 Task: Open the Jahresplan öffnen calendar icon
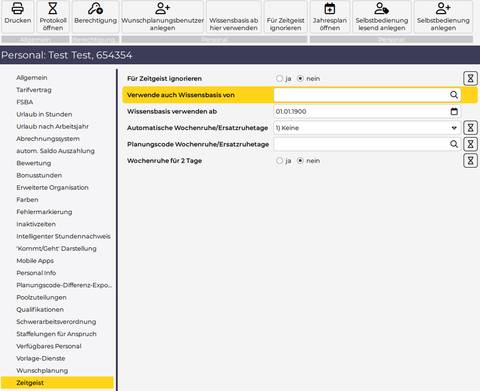329,9
